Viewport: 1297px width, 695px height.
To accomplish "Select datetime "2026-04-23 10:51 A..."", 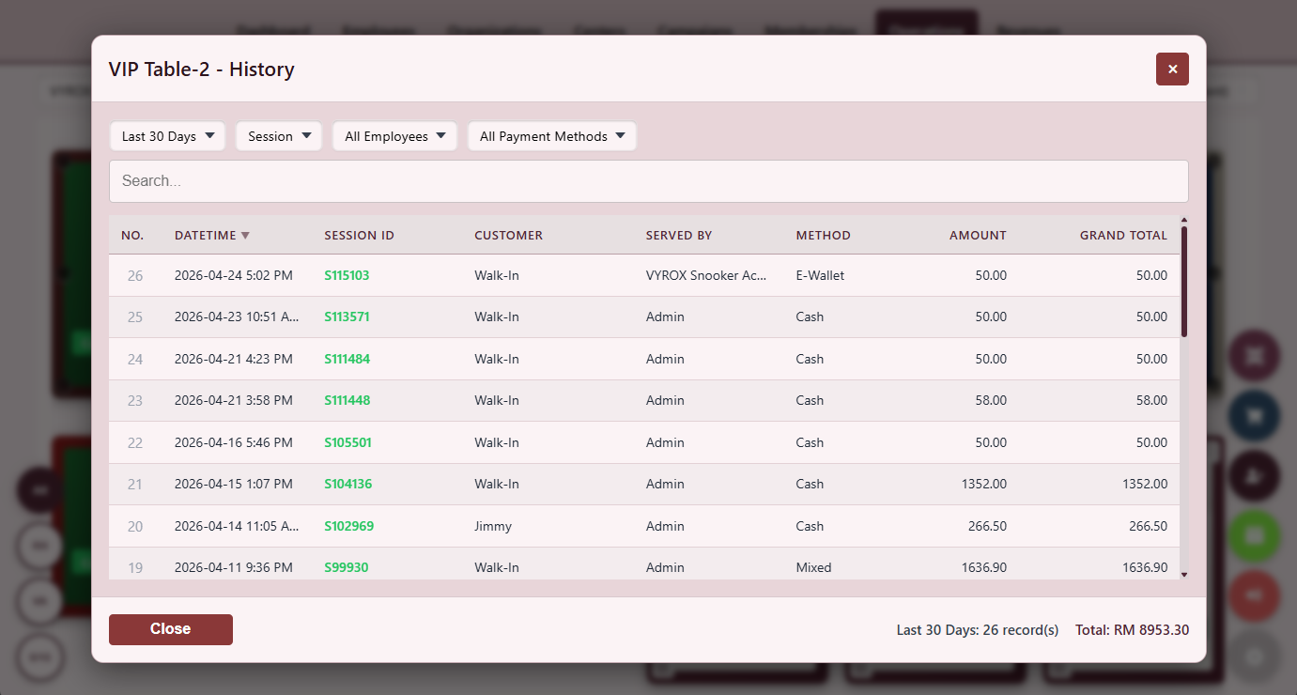I will (x=237, y=317).
